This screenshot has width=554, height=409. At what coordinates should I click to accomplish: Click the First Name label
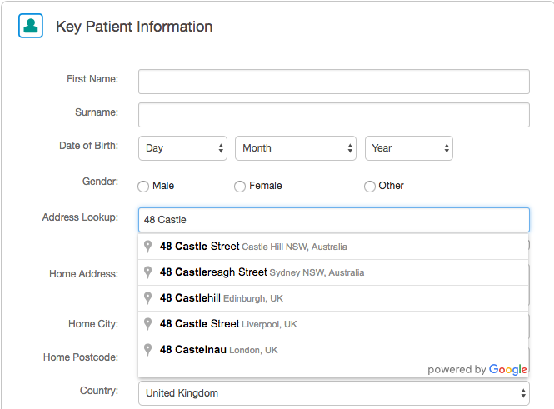coord(92,79)
